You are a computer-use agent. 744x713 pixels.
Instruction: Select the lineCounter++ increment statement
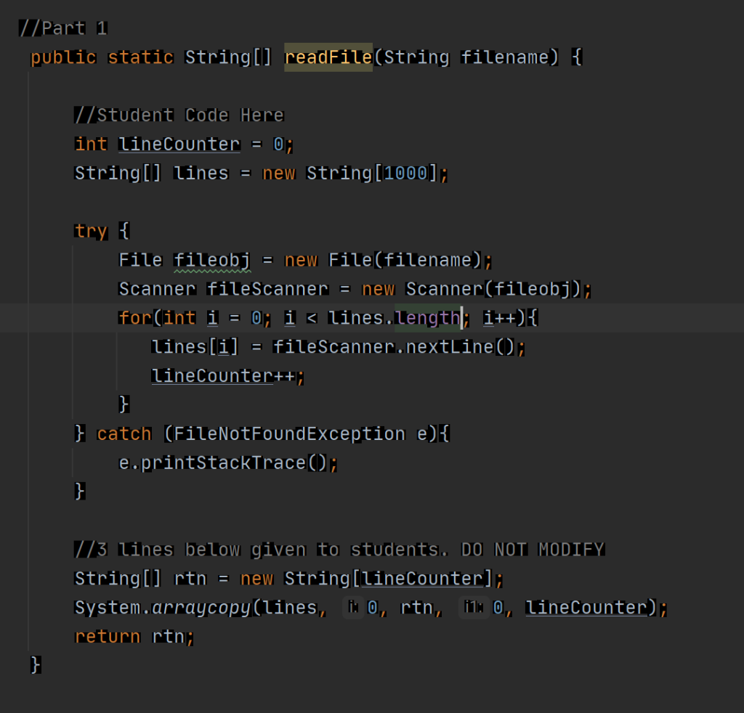click(218, 375)
